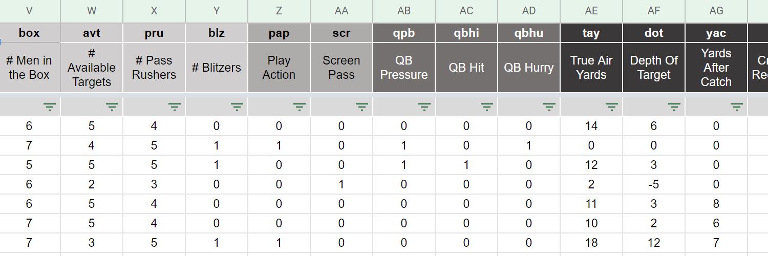Expand filter dropdown for QB Hurry column
The image size is (768, 256).
(549, 107)
